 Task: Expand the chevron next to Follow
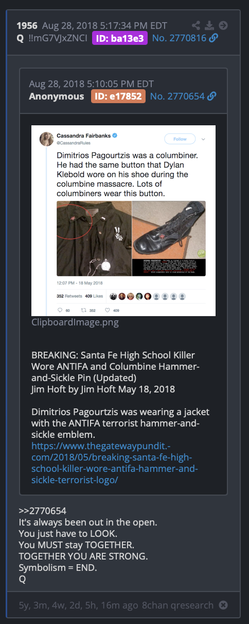pyautogui.click(x=203, y=139)
